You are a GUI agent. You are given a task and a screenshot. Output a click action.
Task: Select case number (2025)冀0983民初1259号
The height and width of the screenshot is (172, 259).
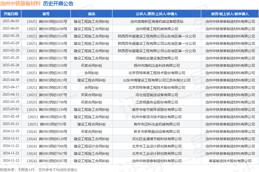47,110
